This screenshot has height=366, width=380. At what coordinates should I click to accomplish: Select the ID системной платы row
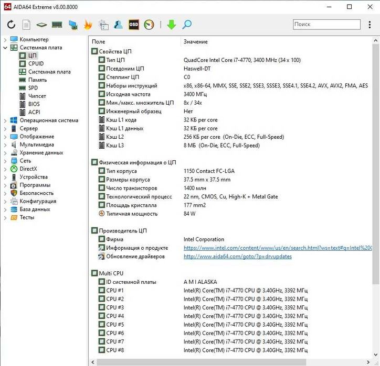pos(230,282)
